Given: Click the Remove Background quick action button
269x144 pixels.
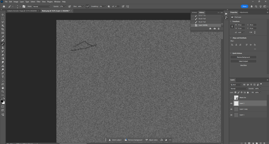Looking at the screenshot, I should [243, 57].
